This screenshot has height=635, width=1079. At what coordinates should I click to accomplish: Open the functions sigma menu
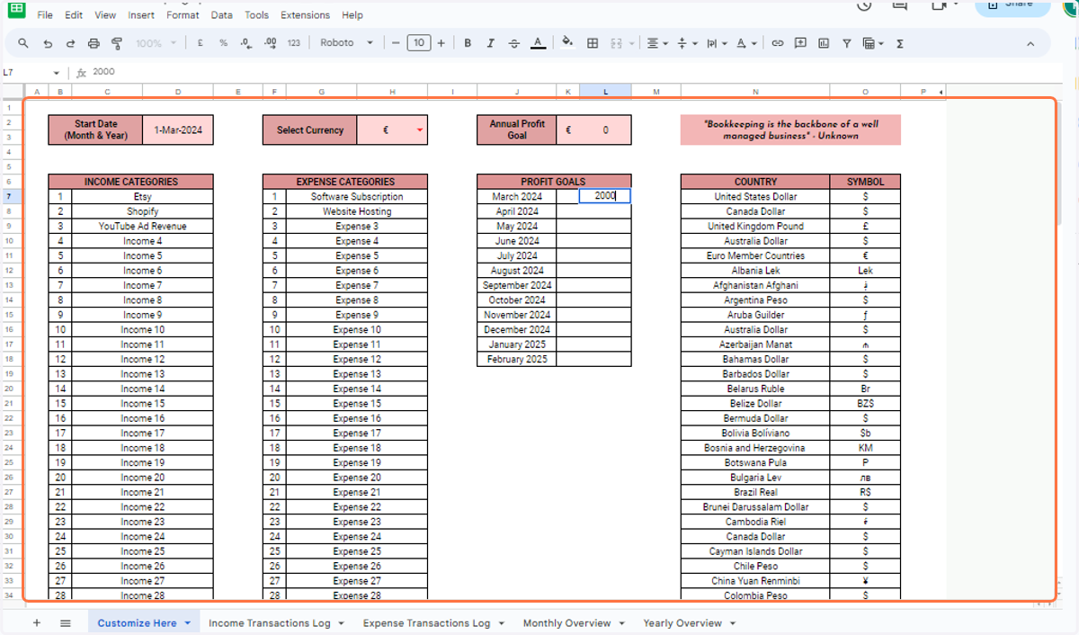click(900, 43)
